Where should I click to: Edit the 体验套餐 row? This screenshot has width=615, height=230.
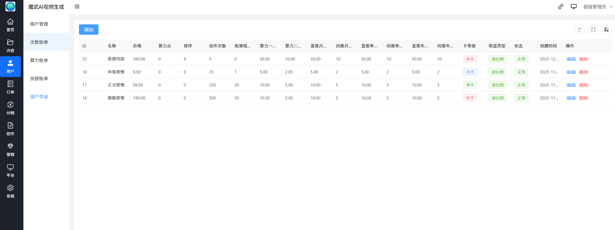(571, 72)
